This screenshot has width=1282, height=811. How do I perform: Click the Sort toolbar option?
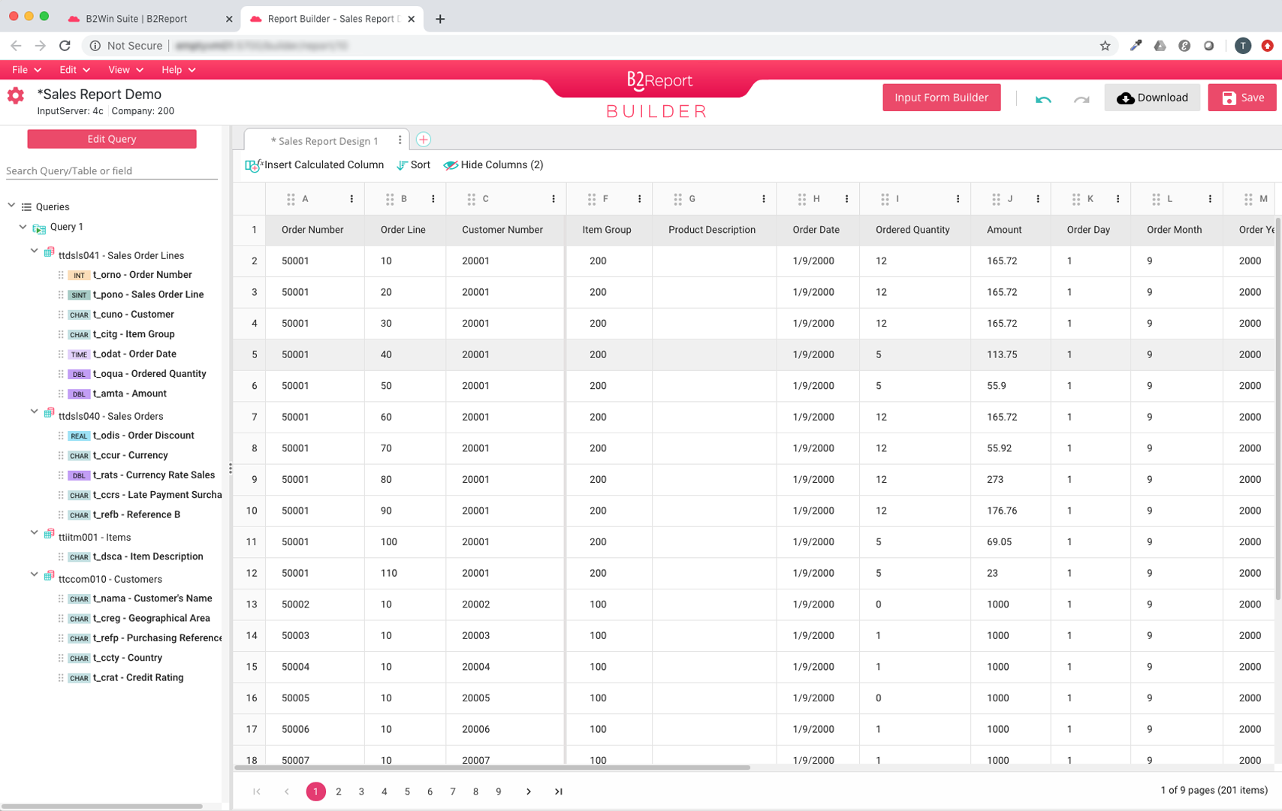click(x=414, y=165)
